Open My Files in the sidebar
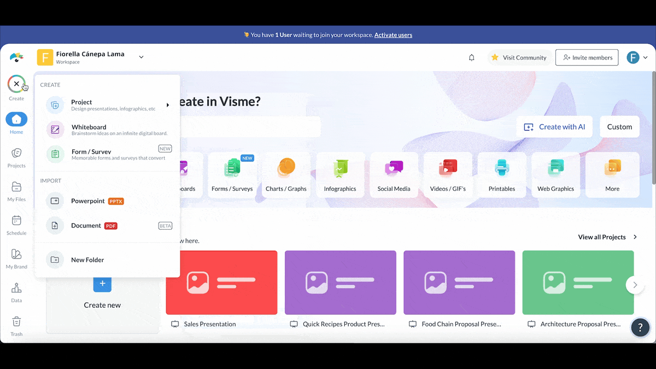656x369 pixels. [x=16, y=191]
